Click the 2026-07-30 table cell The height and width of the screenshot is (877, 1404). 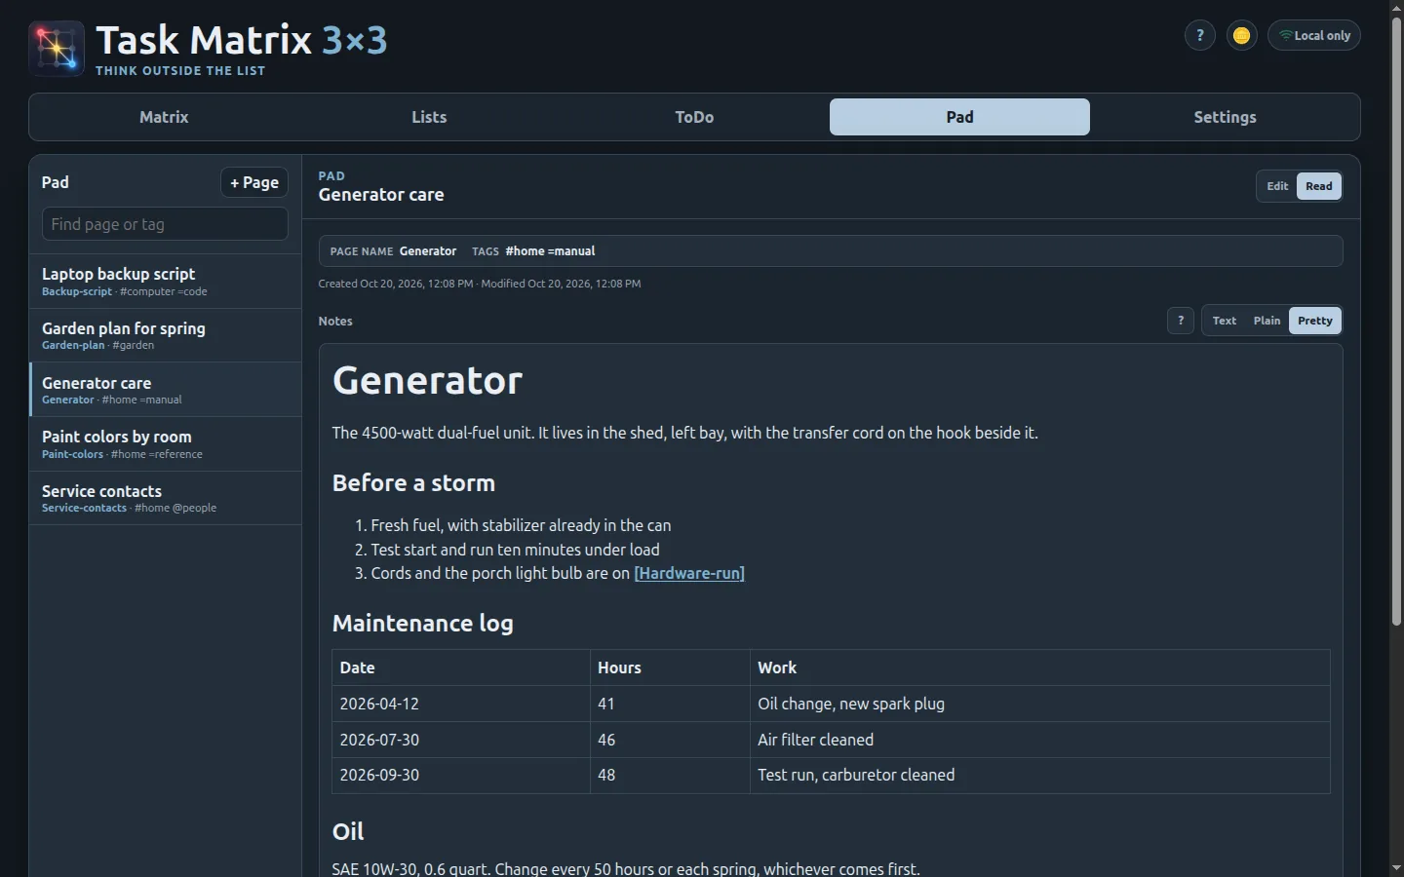click(x=461, y=740)
